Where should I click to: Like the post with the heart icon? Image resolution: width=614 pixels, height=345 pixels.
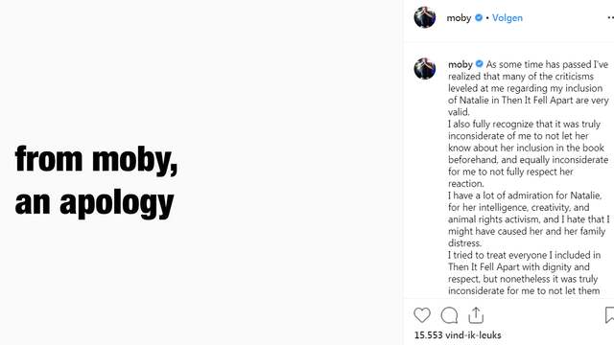pyautogui.click(x=422, y=315)
